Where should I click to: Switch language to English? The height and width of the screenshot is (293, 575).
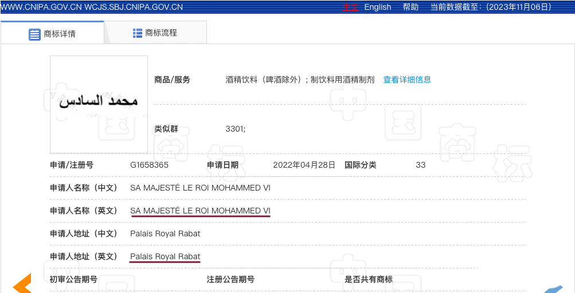tap(377, 7)
